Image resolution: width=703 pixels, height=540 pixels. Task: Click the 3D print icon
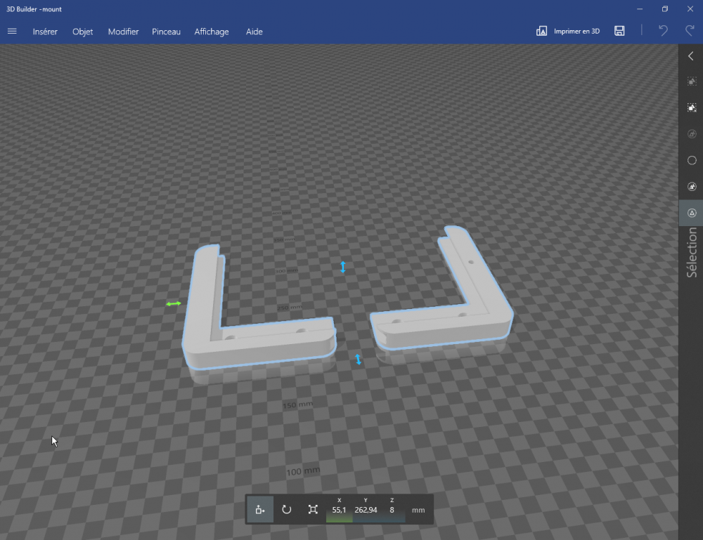[541, 31]
